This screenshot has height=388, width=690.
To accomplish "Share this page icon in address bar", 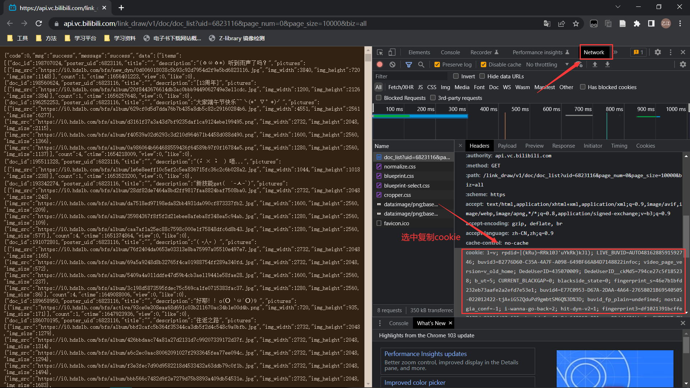I will tap(561, 24).
